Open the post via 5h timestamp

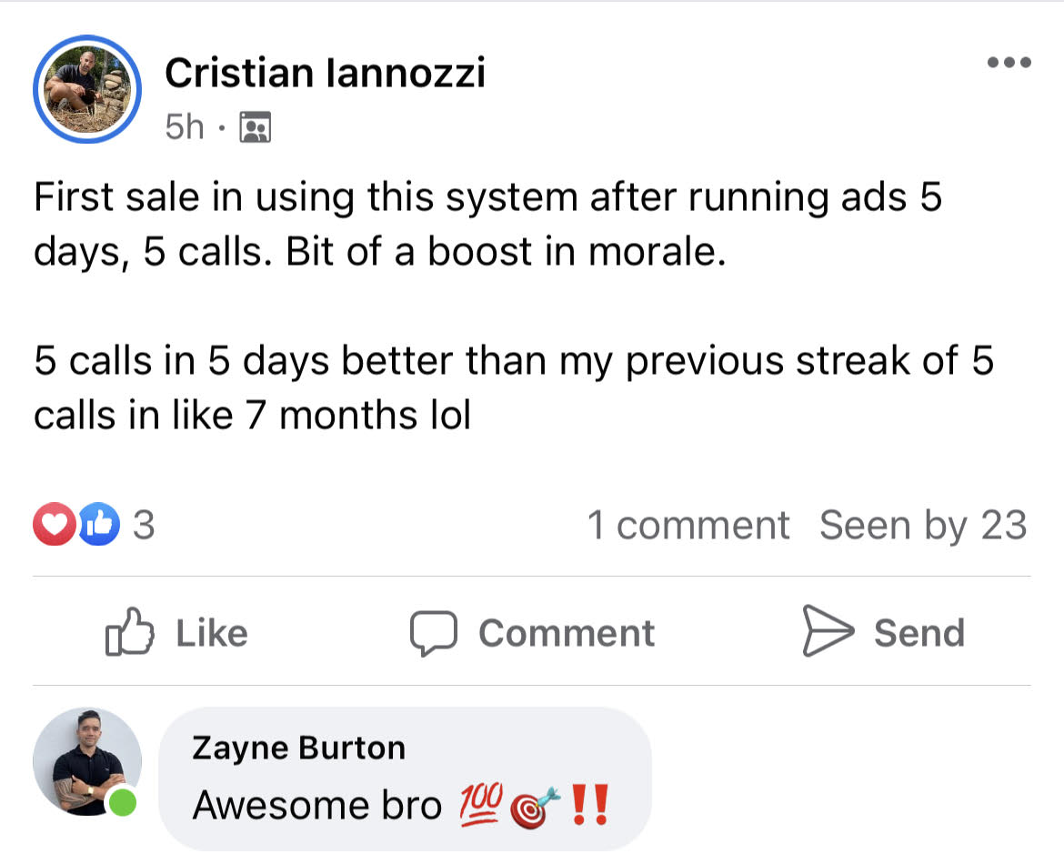184,127
